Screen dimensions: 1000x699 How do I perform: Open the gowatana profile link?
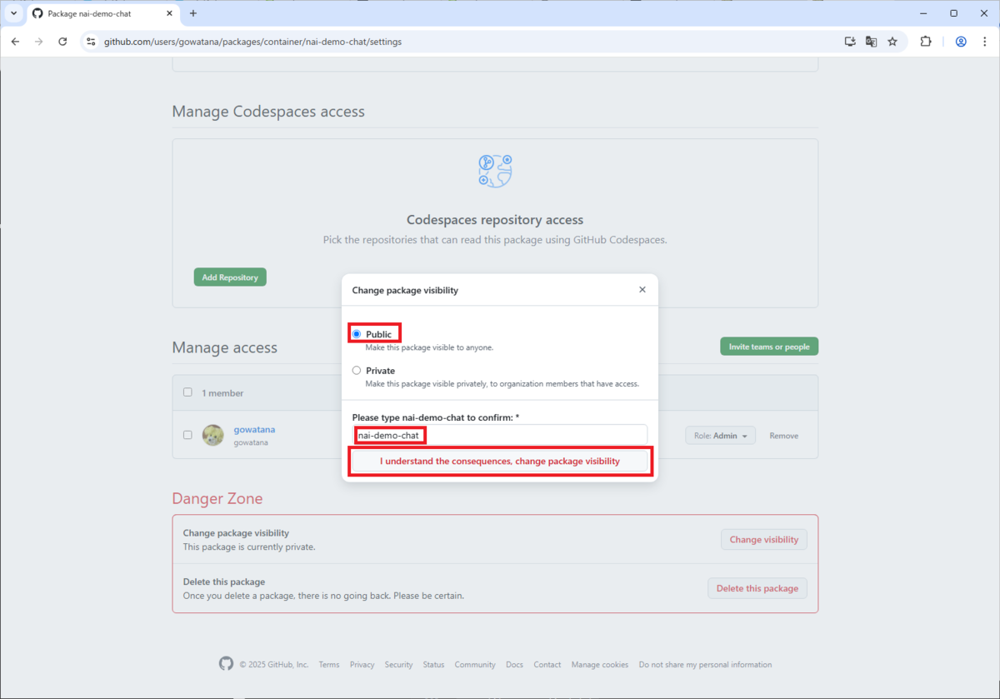click(254, 430)
